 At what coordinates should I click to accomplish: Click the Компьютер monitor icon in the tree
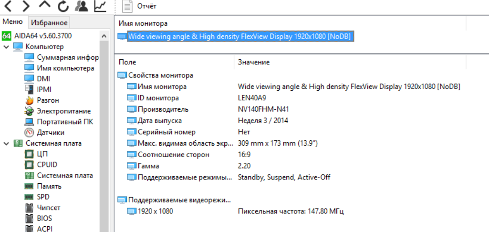[18, 47]
